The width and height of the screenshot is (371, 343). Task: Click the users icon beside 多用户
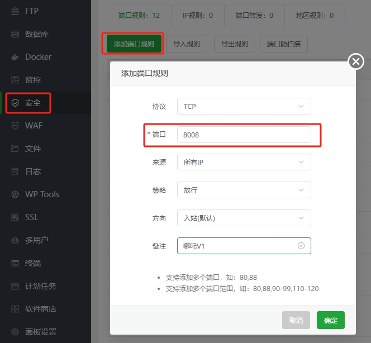point(15,240)
